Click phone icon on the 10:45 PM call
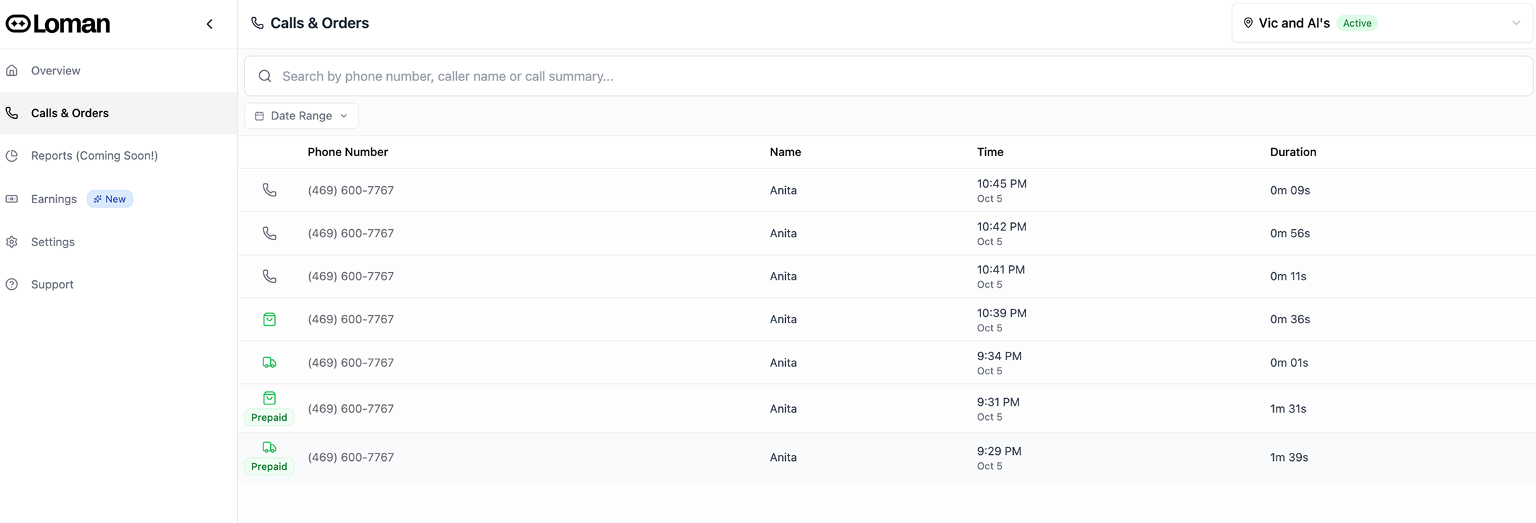Screen dimensions: 1536x523 (x=270, y=190)
